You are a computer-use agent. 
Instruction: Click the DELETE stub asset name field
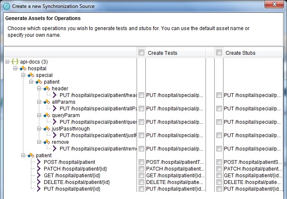point(252,182)
